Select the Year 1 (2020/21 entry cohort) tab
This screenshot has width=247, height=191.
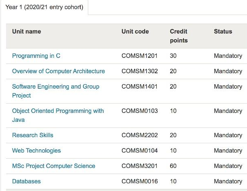pos(44,7)
